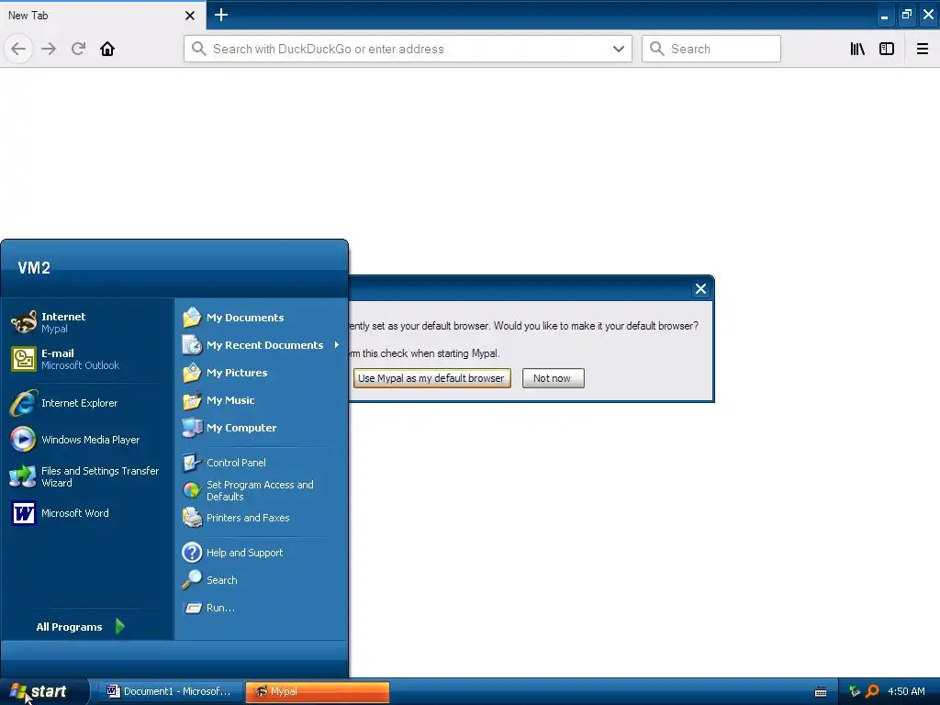Click the address bar search field
The height and width of the screenshot is (705, 940).
(x=408, y=49)
